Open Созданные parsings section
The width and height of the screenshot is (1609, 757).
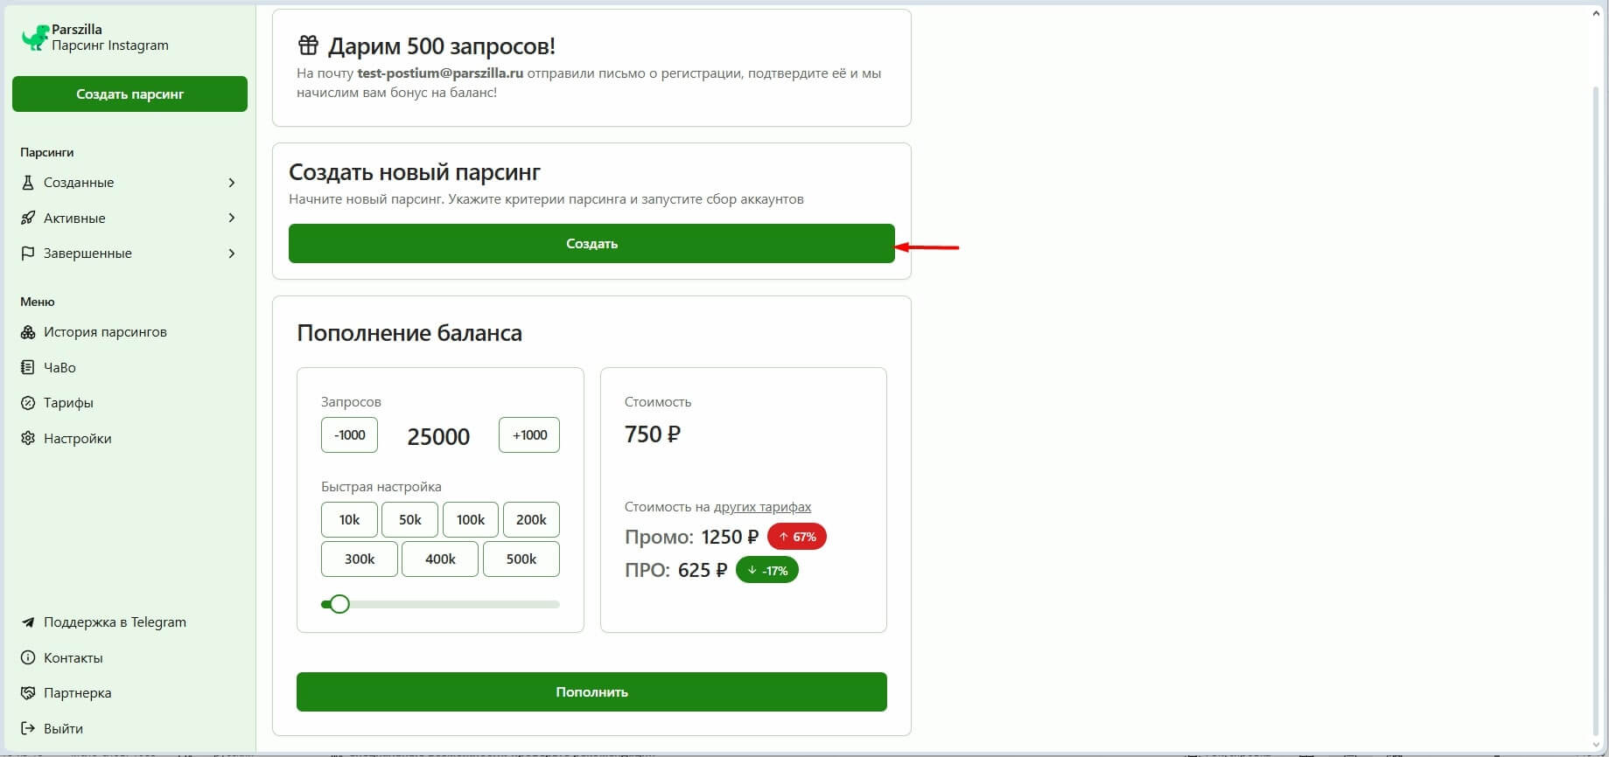[129, 183]
